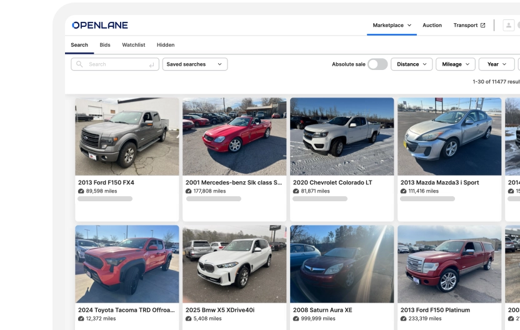The width and height of the screenshot is (520, 330).
Task: Switch to the Bids tab
Action: 105,45
